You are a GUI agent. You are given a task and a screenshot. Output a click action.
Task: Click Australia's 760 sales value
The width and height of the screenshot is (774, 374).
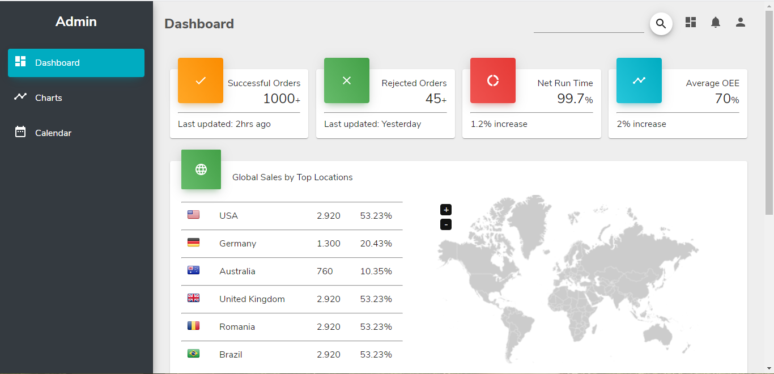click(325, 271)
